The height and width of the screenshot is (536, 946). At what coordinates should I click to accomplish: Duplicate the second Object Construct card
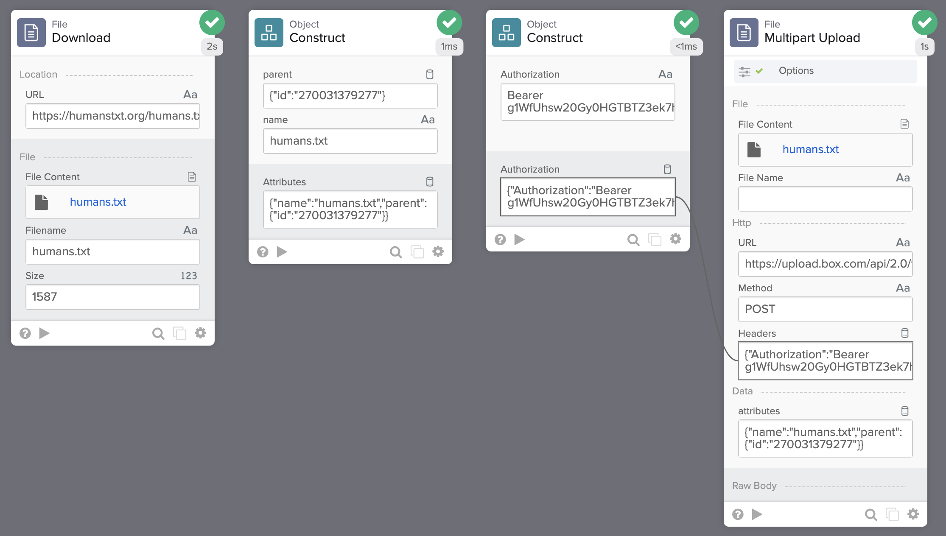tap(655, 240)
